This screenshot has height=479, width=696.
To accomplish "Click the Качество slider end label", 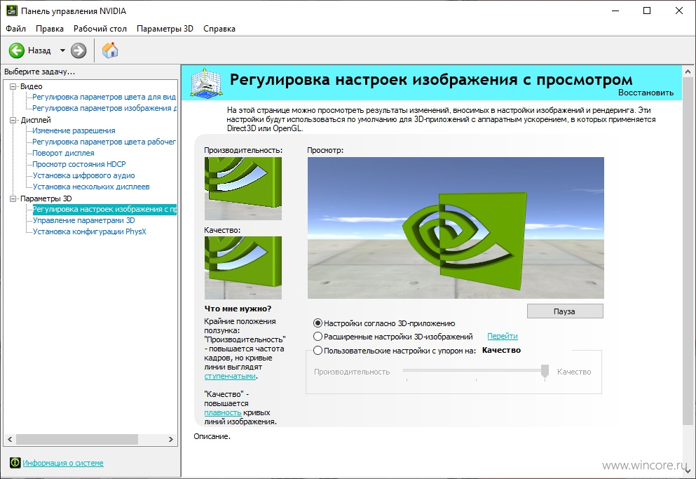I will 574,372.
